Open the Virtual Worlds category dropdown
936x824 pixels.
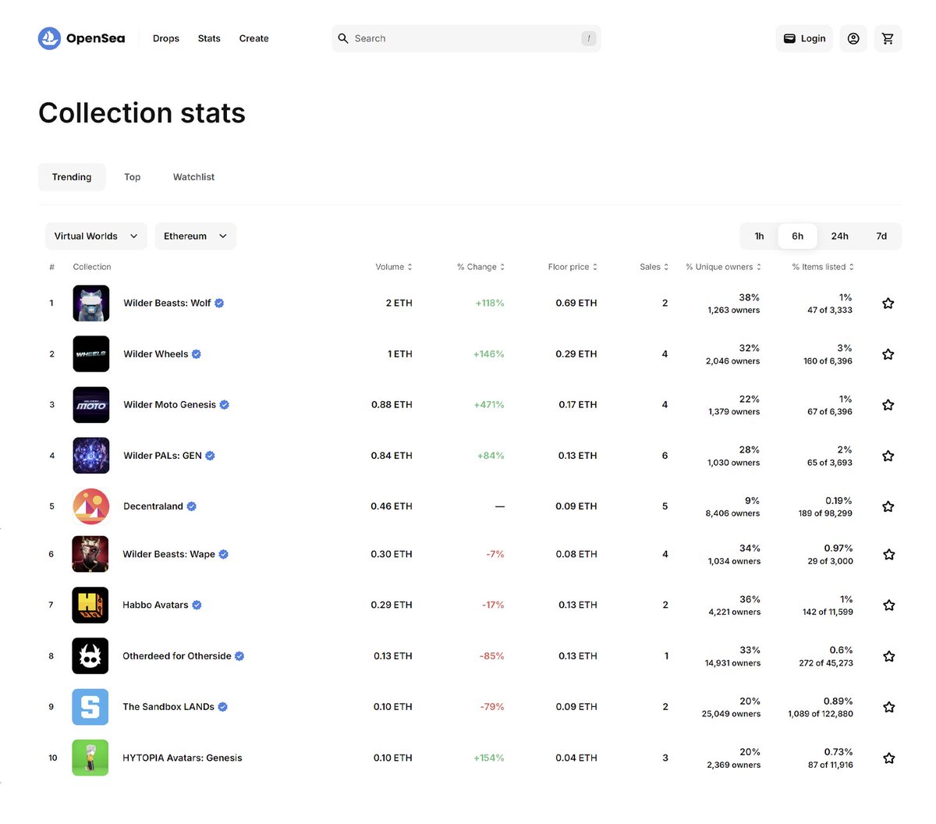tap(96, 236)
